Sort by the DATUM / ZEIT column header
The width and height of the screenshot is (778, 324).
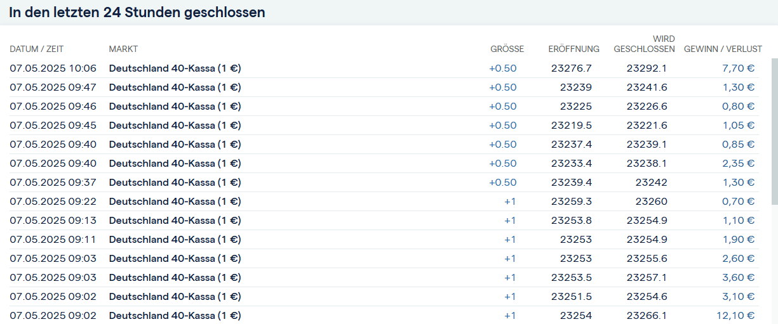click(37, 49)
